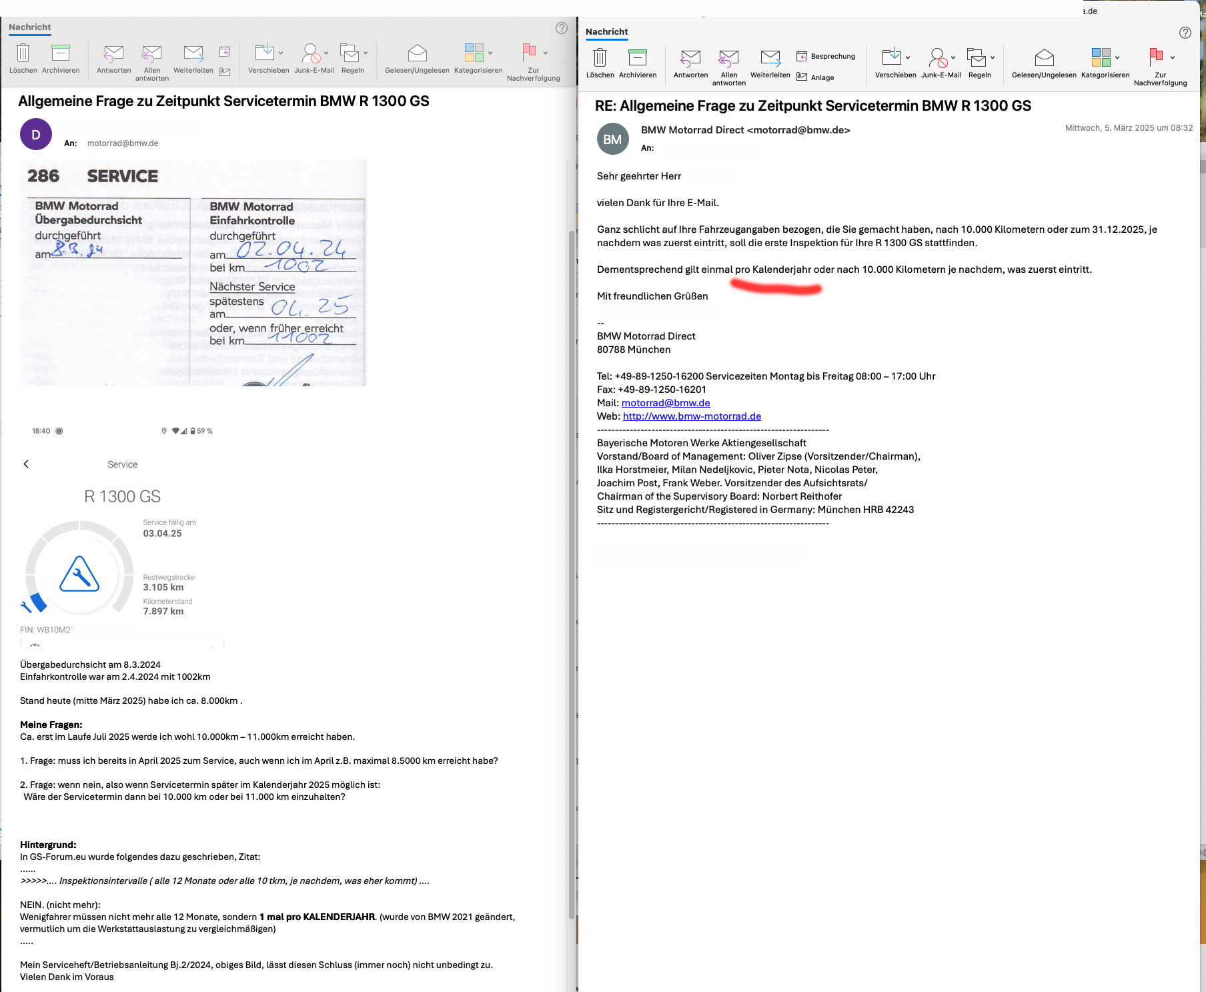Archive the message in the right window
The image size is (1206, 992).
637,58
